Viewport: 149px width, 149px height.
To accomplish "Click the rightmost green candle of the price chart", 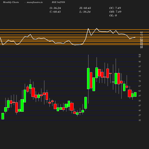I will point(135,94).
